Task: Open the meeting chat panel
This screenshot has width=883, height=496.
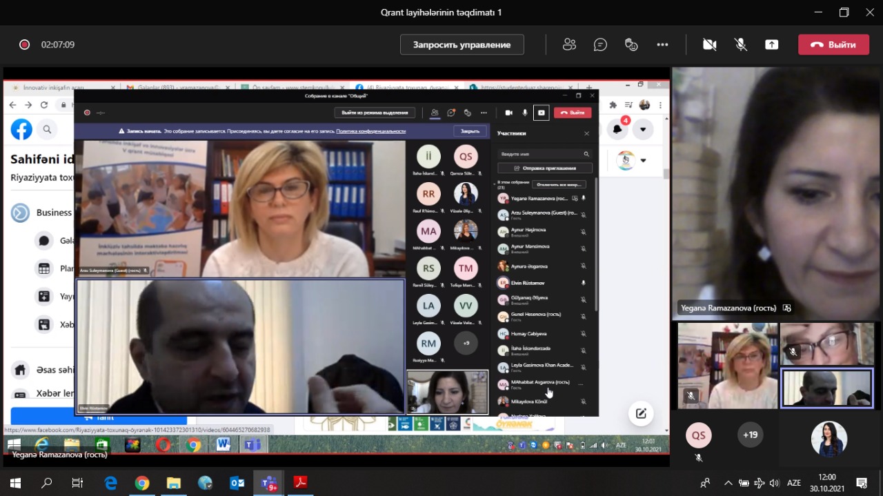Action: click(600, 45)
